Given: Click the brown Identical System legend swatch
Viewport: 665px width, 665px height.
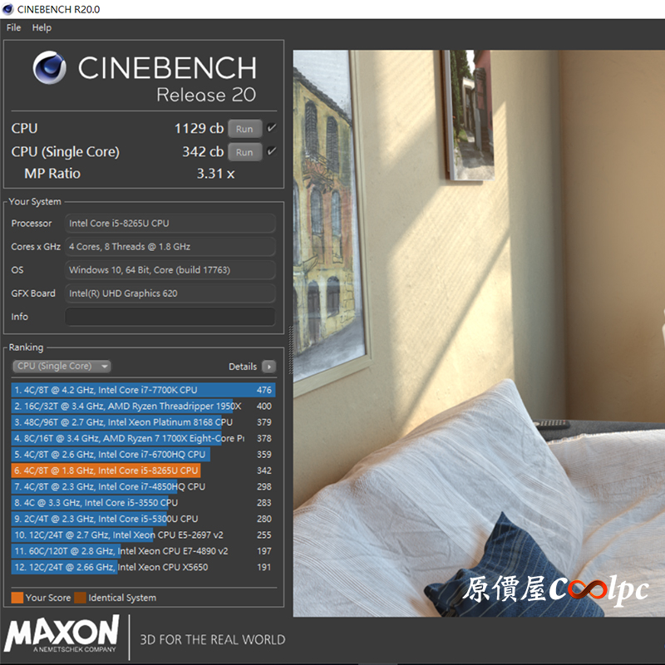Looking at the screenshot, I should [x=80, y=598].
